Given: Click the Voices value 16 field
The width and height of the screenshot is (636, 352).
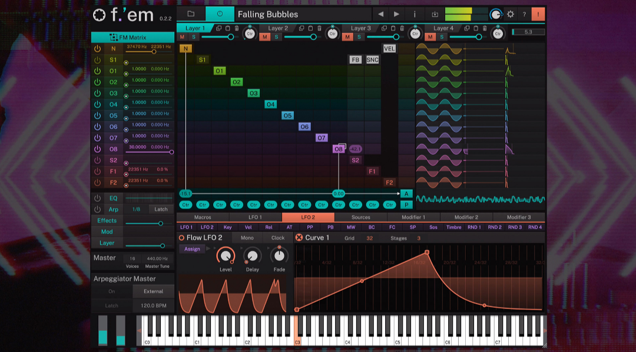Looking at the screenshot, I should [132, 258].
